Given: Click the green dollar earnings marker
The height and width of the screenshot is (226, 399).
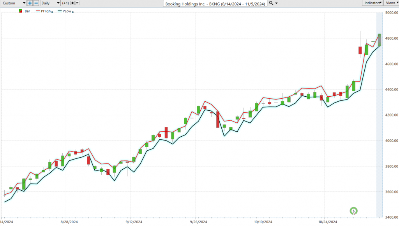Looking at the screenshot, I should point(353,211).
